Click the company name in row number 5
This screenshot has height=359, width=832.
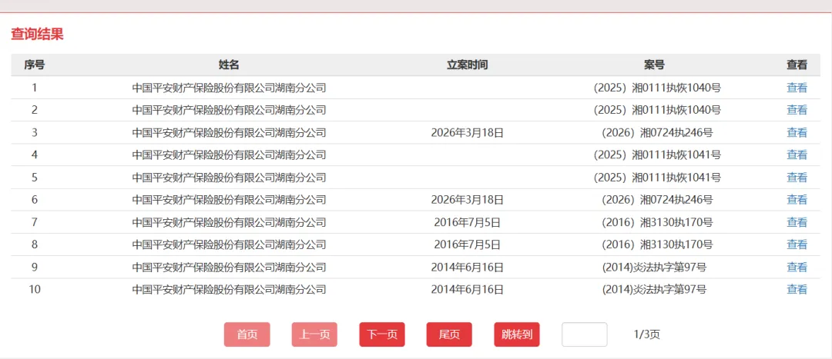tap(229, 178)
